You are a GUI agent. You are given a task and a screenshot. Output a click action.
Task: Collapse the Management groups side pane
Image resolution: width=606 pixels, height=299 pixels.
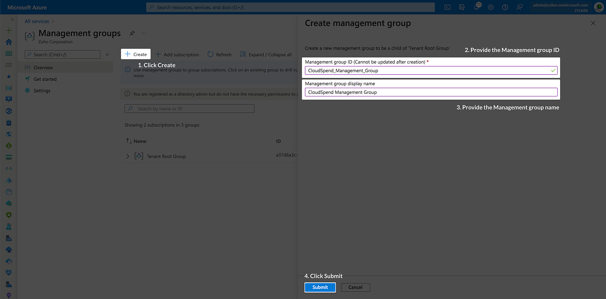pos(107,55)
